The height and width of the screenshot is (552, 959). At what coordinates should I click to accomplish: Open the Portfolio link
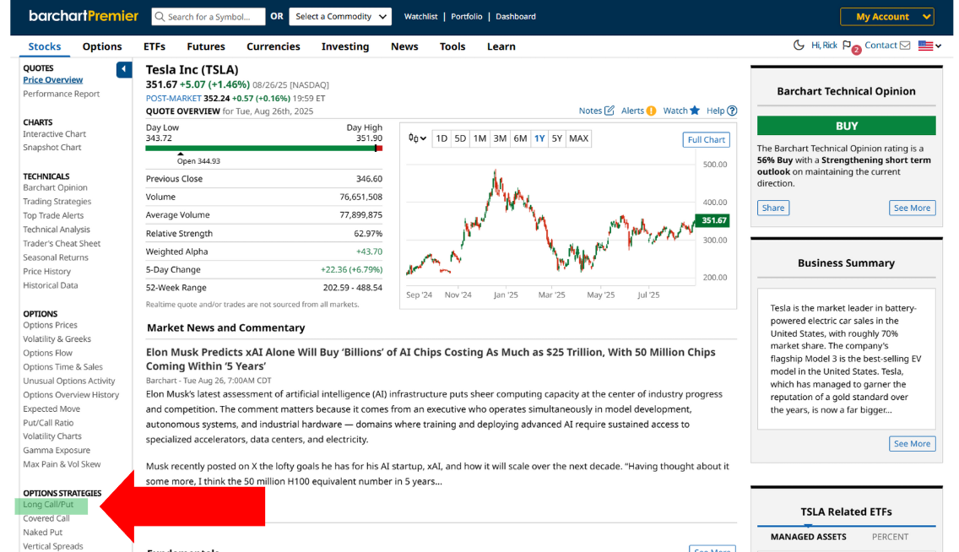click(x=467, y=17)
